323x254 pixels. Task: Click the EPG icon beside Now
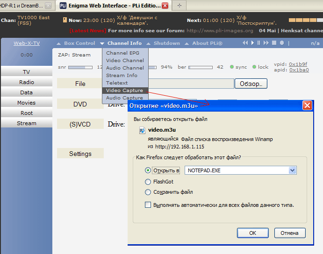pos(65,20)
